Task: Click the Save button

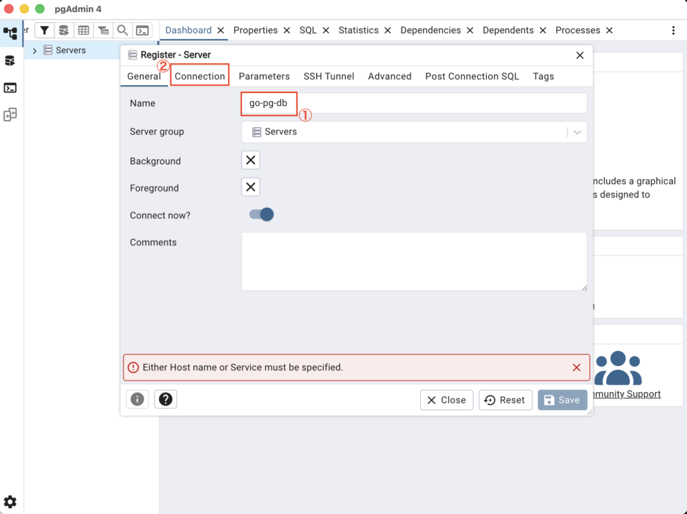Action: tap(562, 400)
